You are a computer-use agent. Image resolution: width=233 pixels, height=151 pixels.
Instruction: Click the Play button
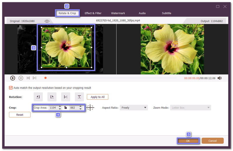tap(13, 78)
